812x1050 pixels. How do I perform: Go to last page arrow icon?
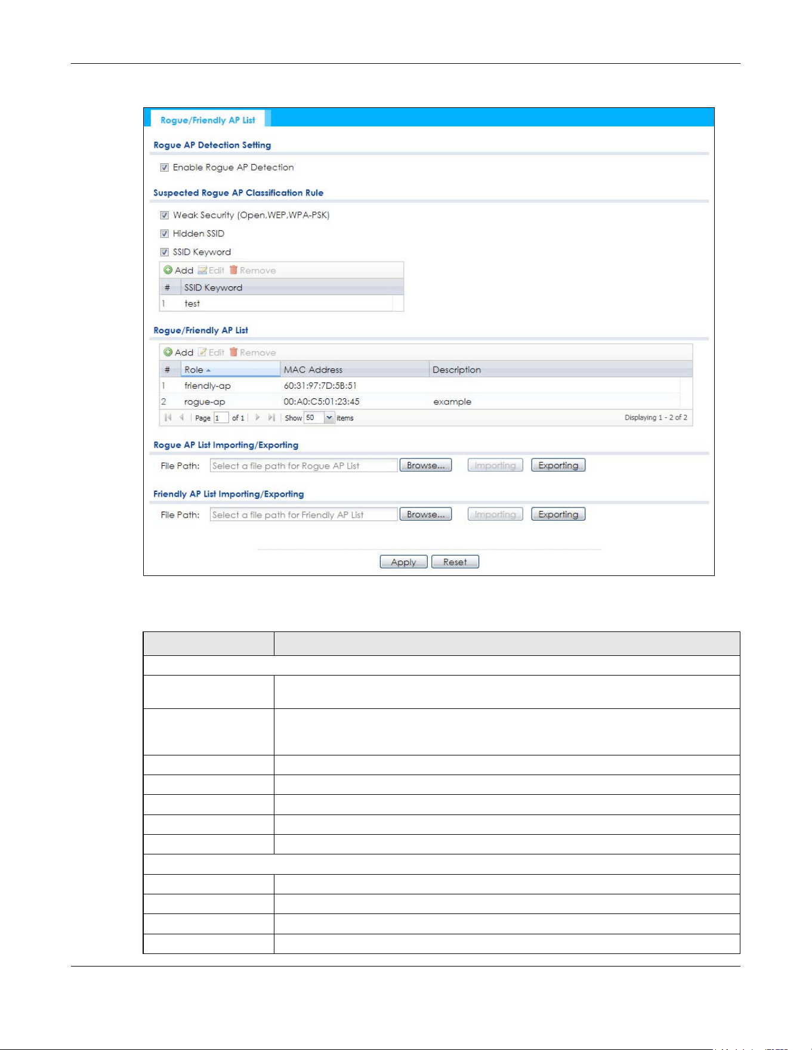click(271, 417)
